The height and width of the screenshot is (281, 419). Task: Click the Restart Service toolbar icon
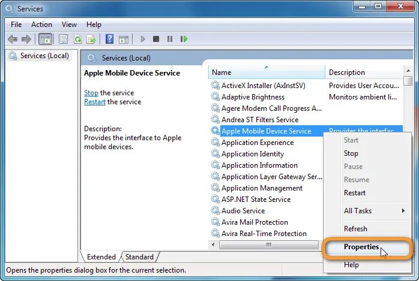pos(184,39)
